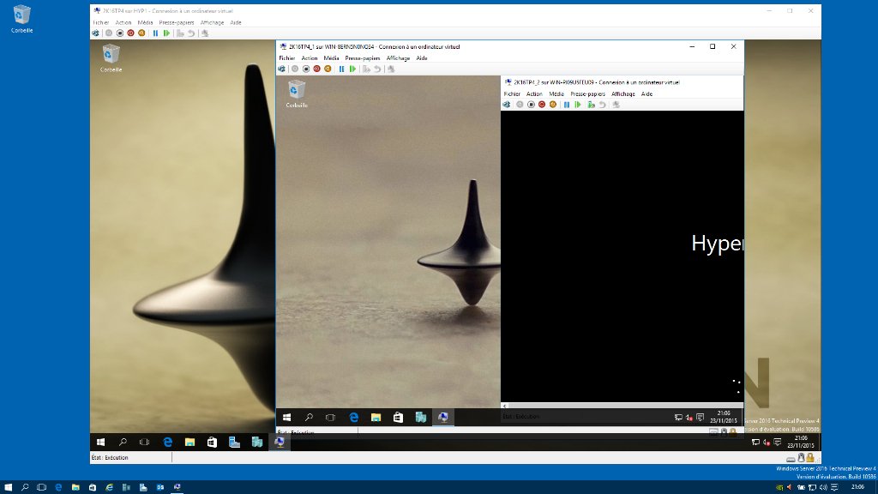Open Corbeille on HYP1 VM desktop
The height and width of the screenshot is (494, 878).
pyautogui.click(x=111, y=58)
